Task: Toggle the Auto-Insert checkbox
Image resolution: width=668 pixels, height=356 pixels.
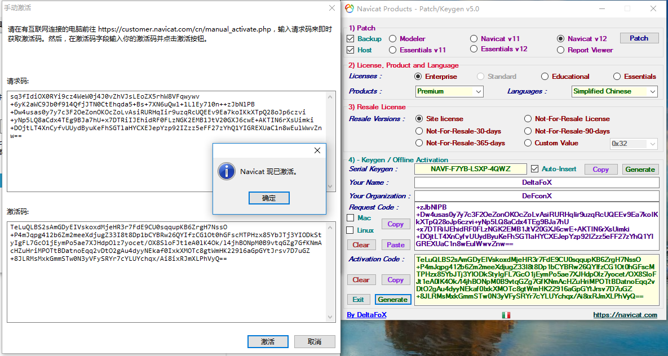Action: coord(534,169)
